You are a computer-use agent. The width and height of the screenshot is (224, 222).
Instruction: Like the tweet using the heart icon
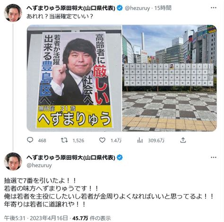(x=102, y=140)
